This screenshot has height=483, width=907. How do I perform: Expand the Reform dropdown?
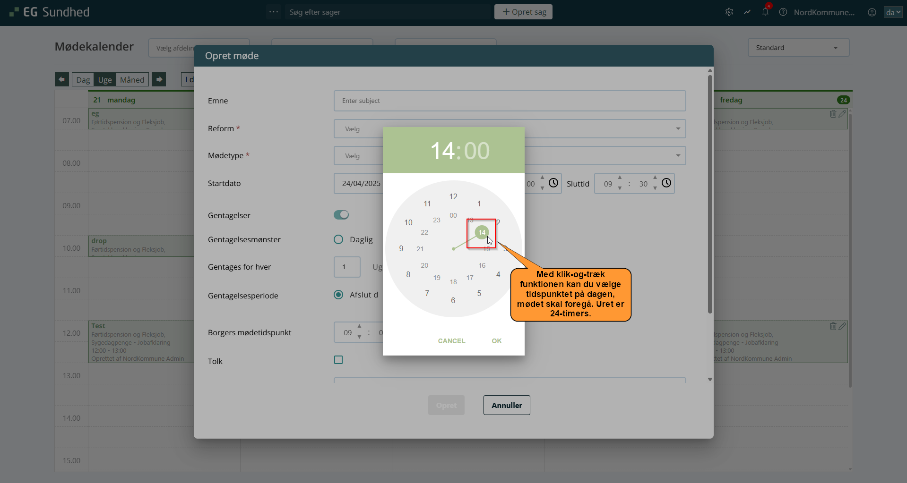click(678, 128)
